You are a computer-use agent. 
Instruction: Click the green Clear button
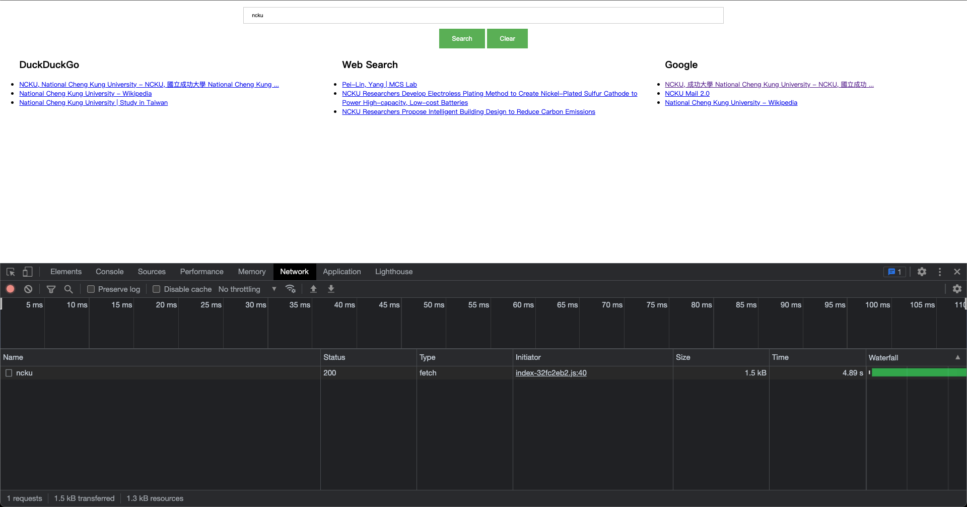507,39
